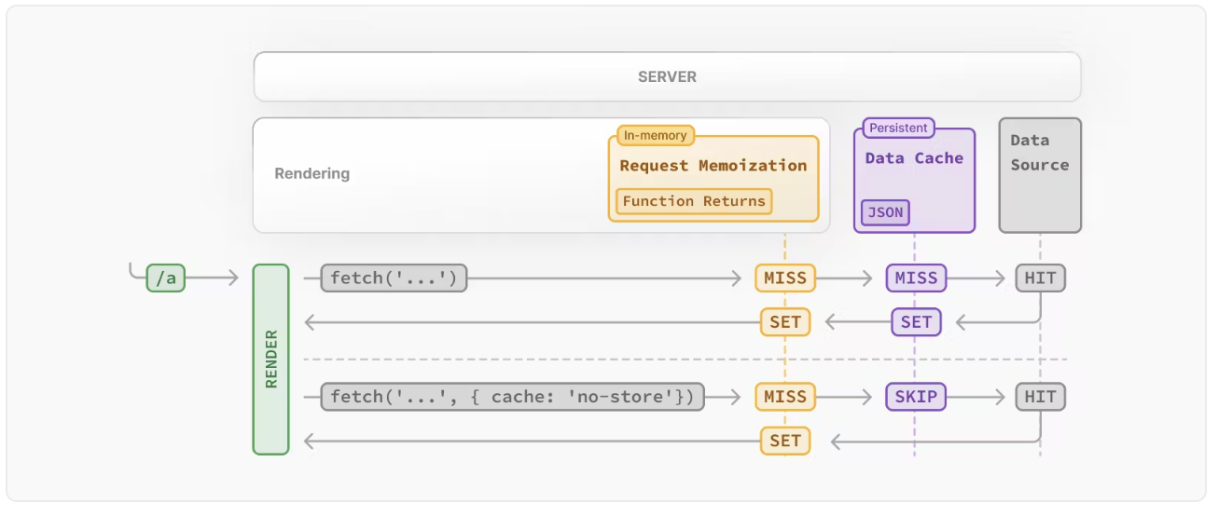1218x516 pixels.
Task: Select the Data Source box
Action: [x=1040, y=174]
